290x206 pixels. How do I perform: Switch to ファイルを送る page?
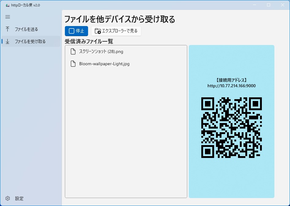(31, 29)
